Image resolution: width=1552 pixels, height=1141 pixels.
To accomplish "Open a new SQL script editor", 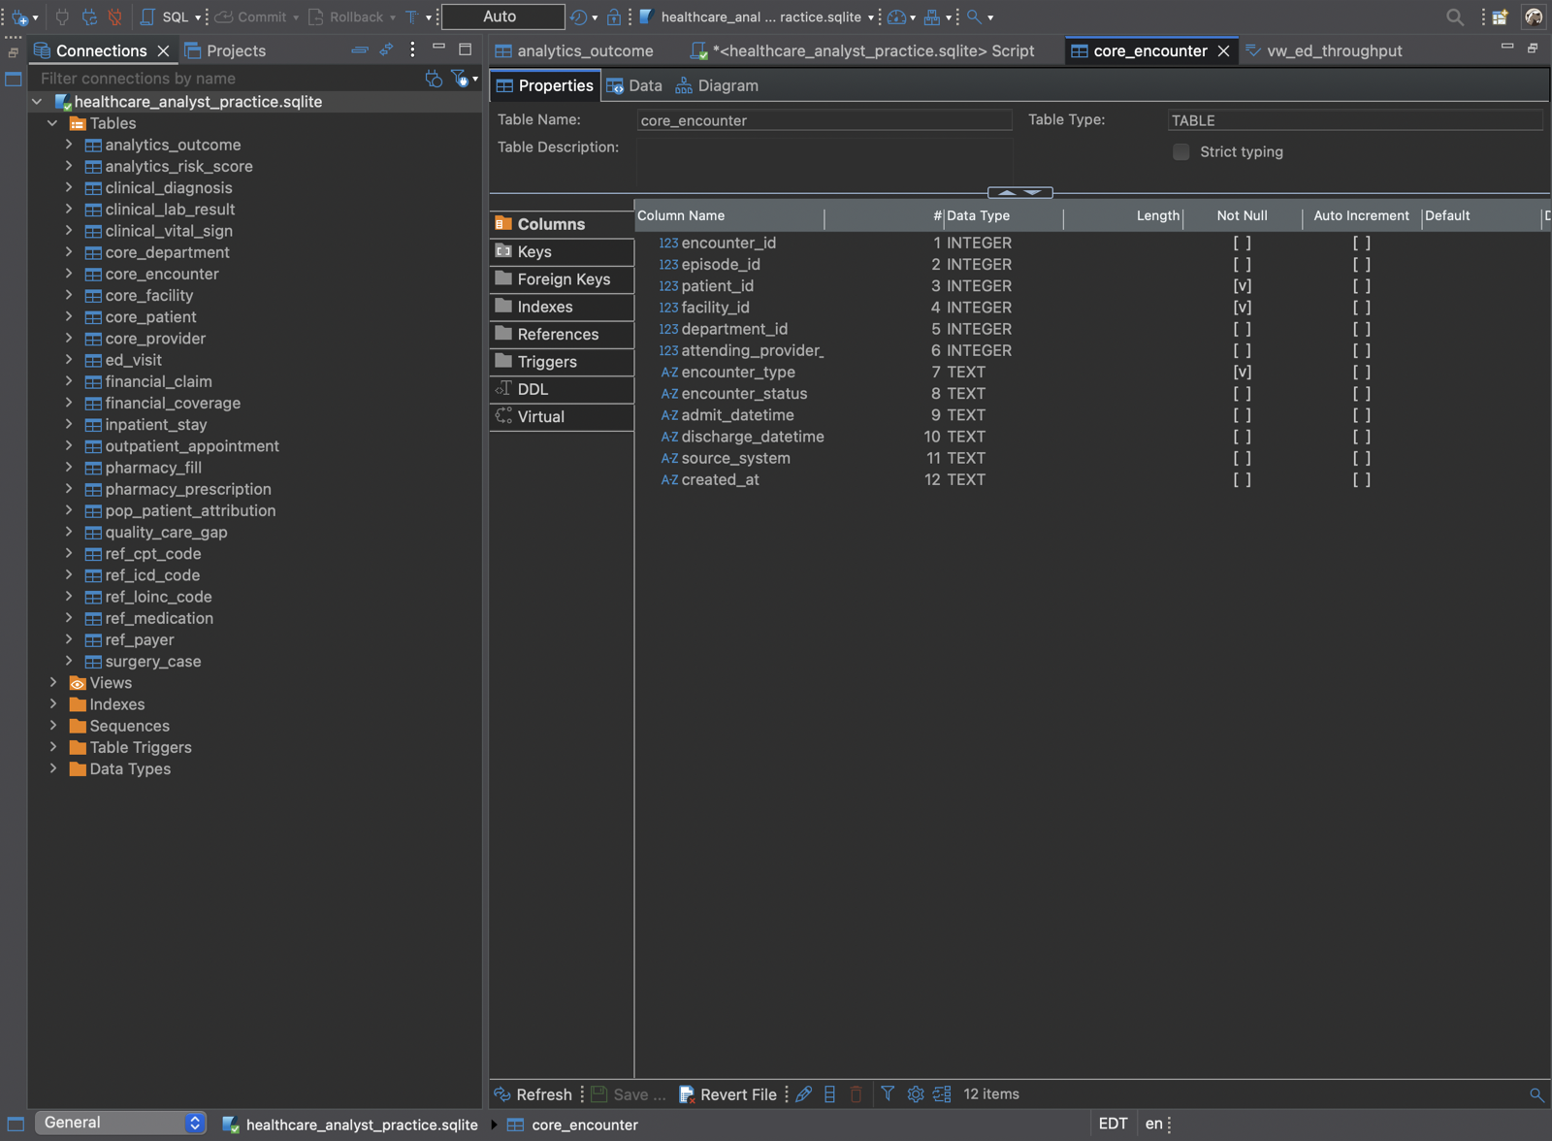I will [x=165, y=17].
